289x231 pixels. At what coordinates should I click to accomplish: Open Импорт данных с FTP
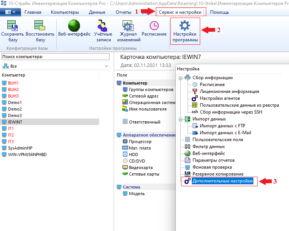(222, 126)
